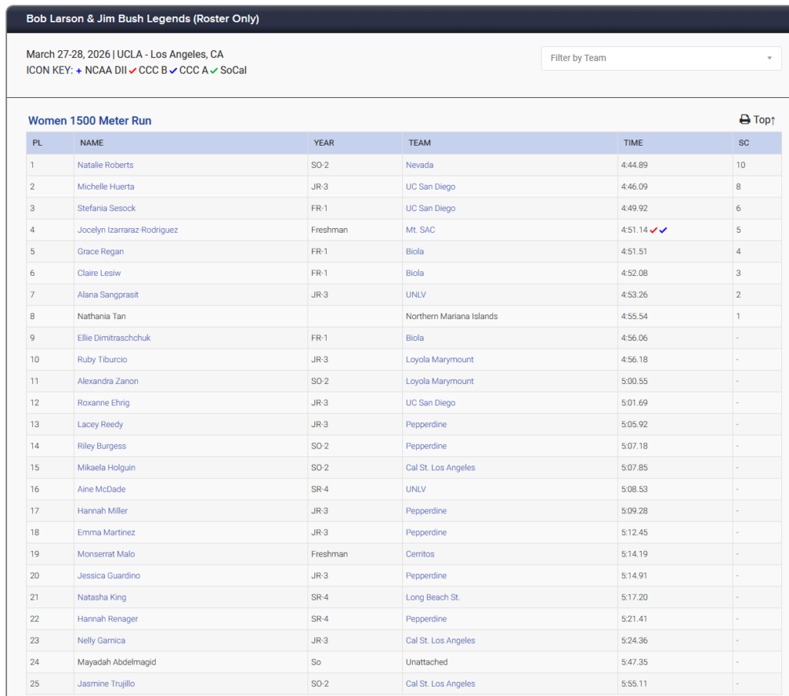Image resolution: width=789 pixels, height=696 pixels.
Task: Select Jocelyn Izarraraz-Rodriguez name link
Action: 127,230
